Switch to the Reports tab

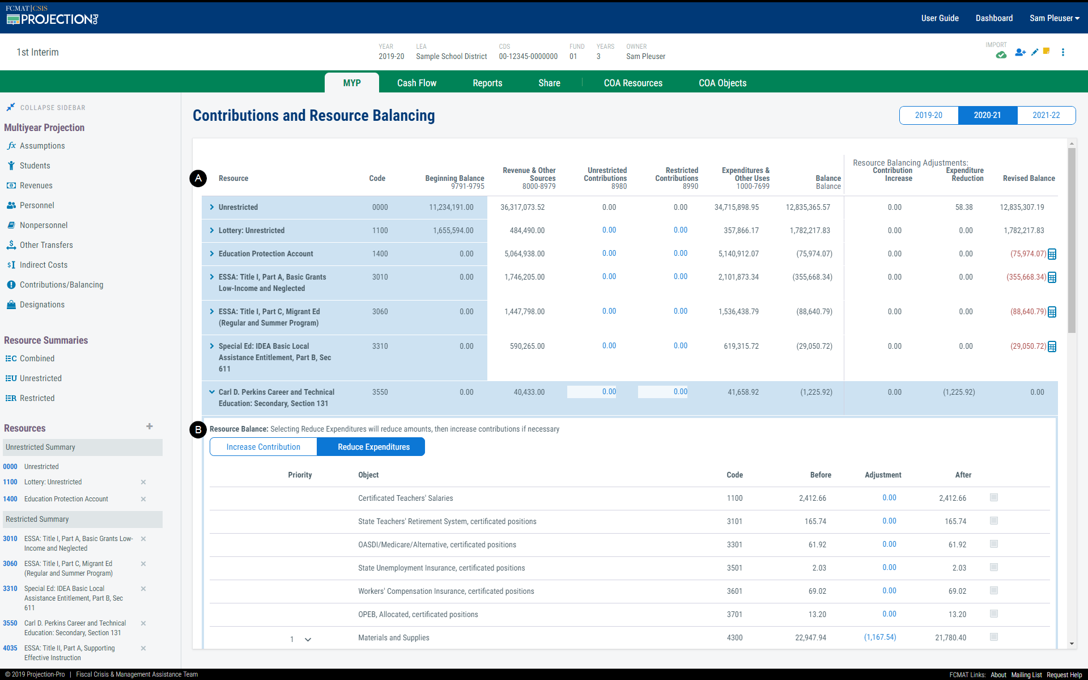pos(487,83)
